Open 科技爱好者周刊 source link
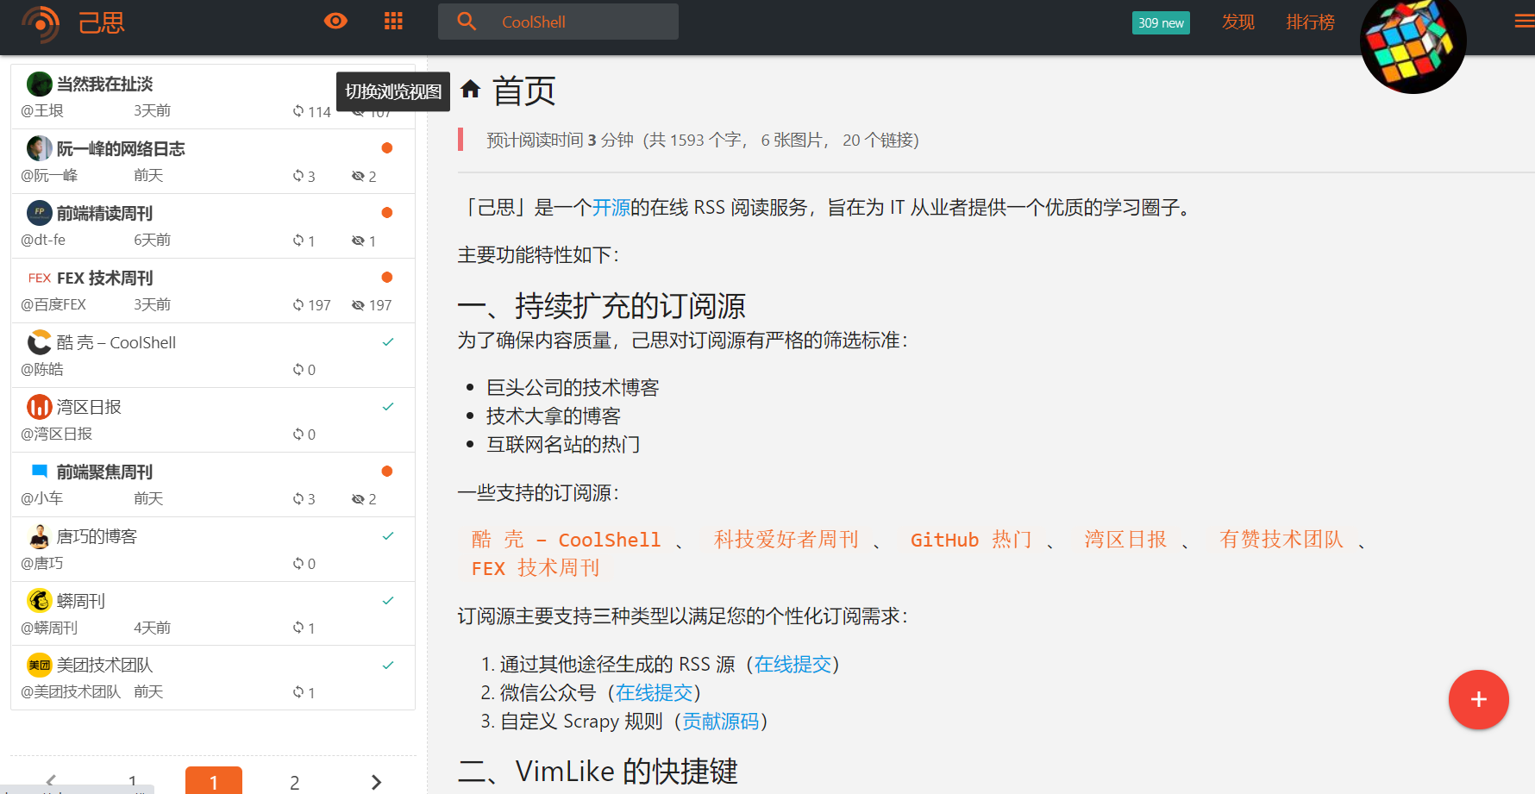This screenshot has height=794, width=1535. tap(786, 540)
